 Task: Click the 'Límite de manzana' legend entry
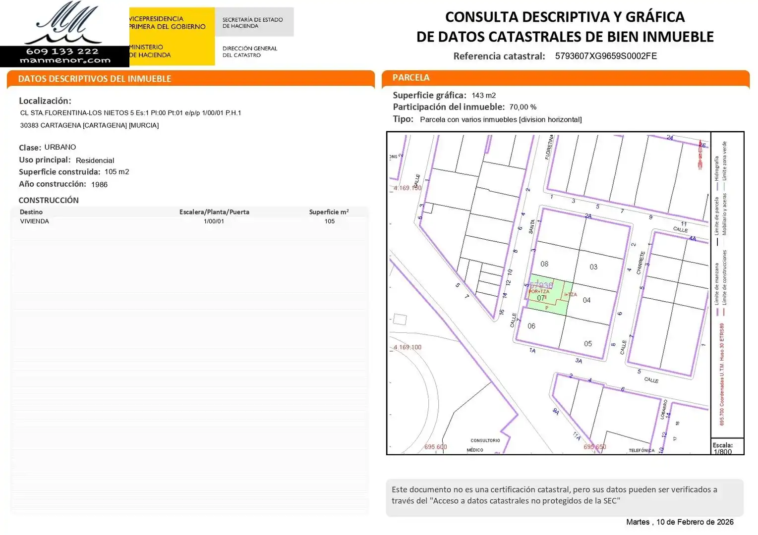point(717,289)
